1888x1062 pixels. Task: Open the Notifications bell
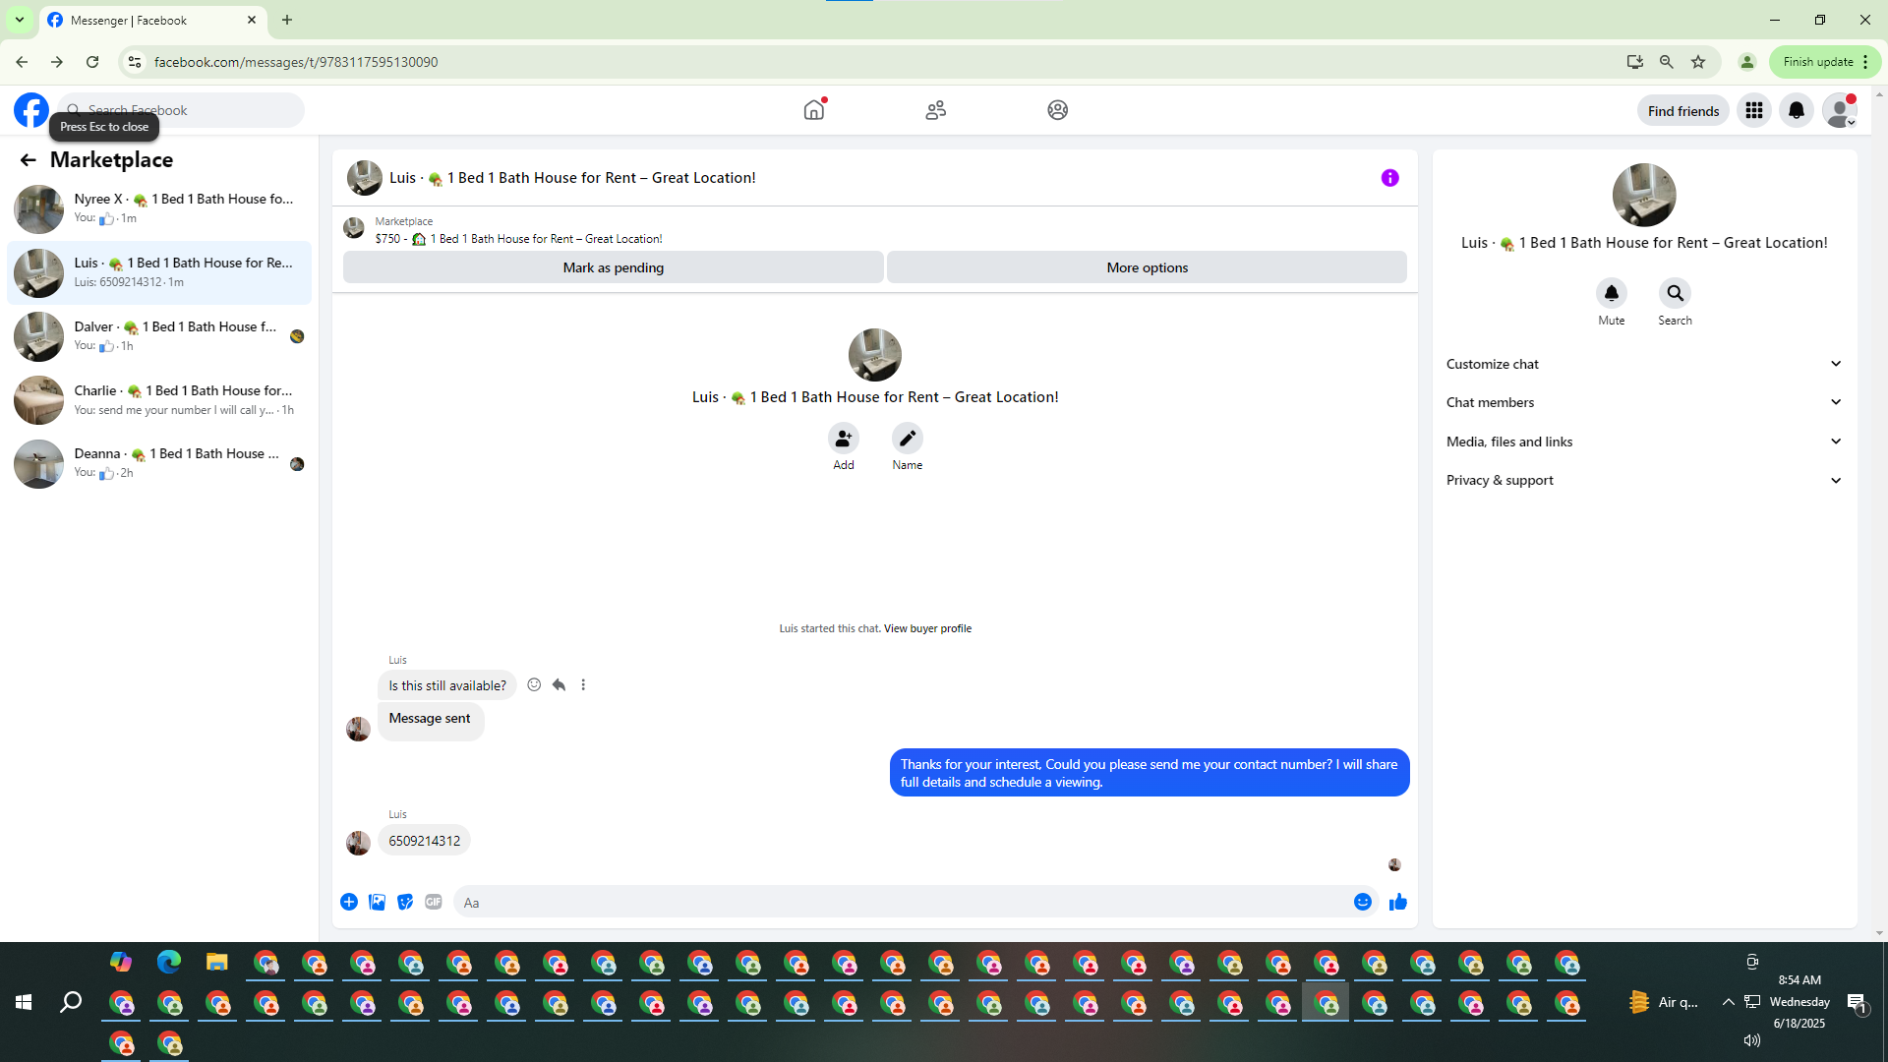point(1797,111)
